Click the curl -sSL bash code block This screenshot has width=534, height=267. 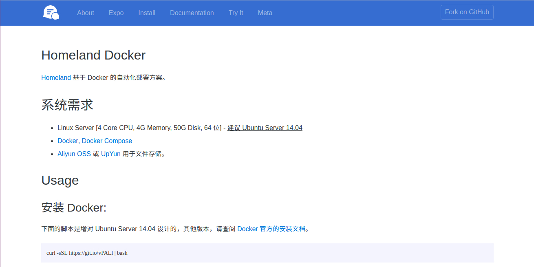[267, 253]
